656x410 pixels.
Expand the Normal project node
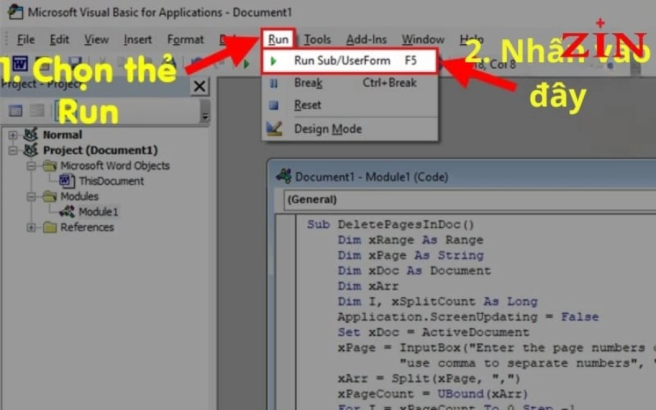(x=13, y=135)
